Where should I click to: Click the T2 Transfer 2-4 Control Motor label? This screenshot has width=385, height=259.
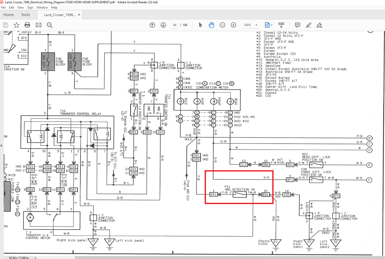[x=38, y=235]
